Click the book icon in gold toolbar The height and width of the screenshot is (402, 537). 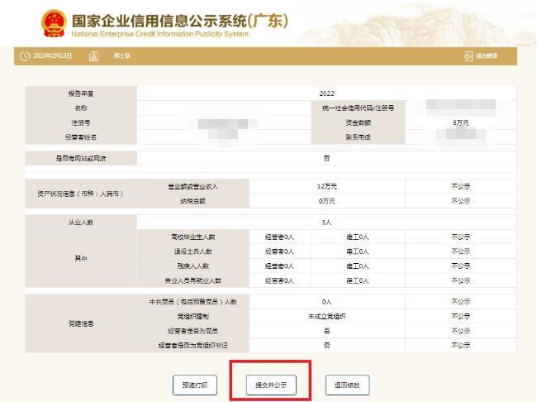pos(93,56)
